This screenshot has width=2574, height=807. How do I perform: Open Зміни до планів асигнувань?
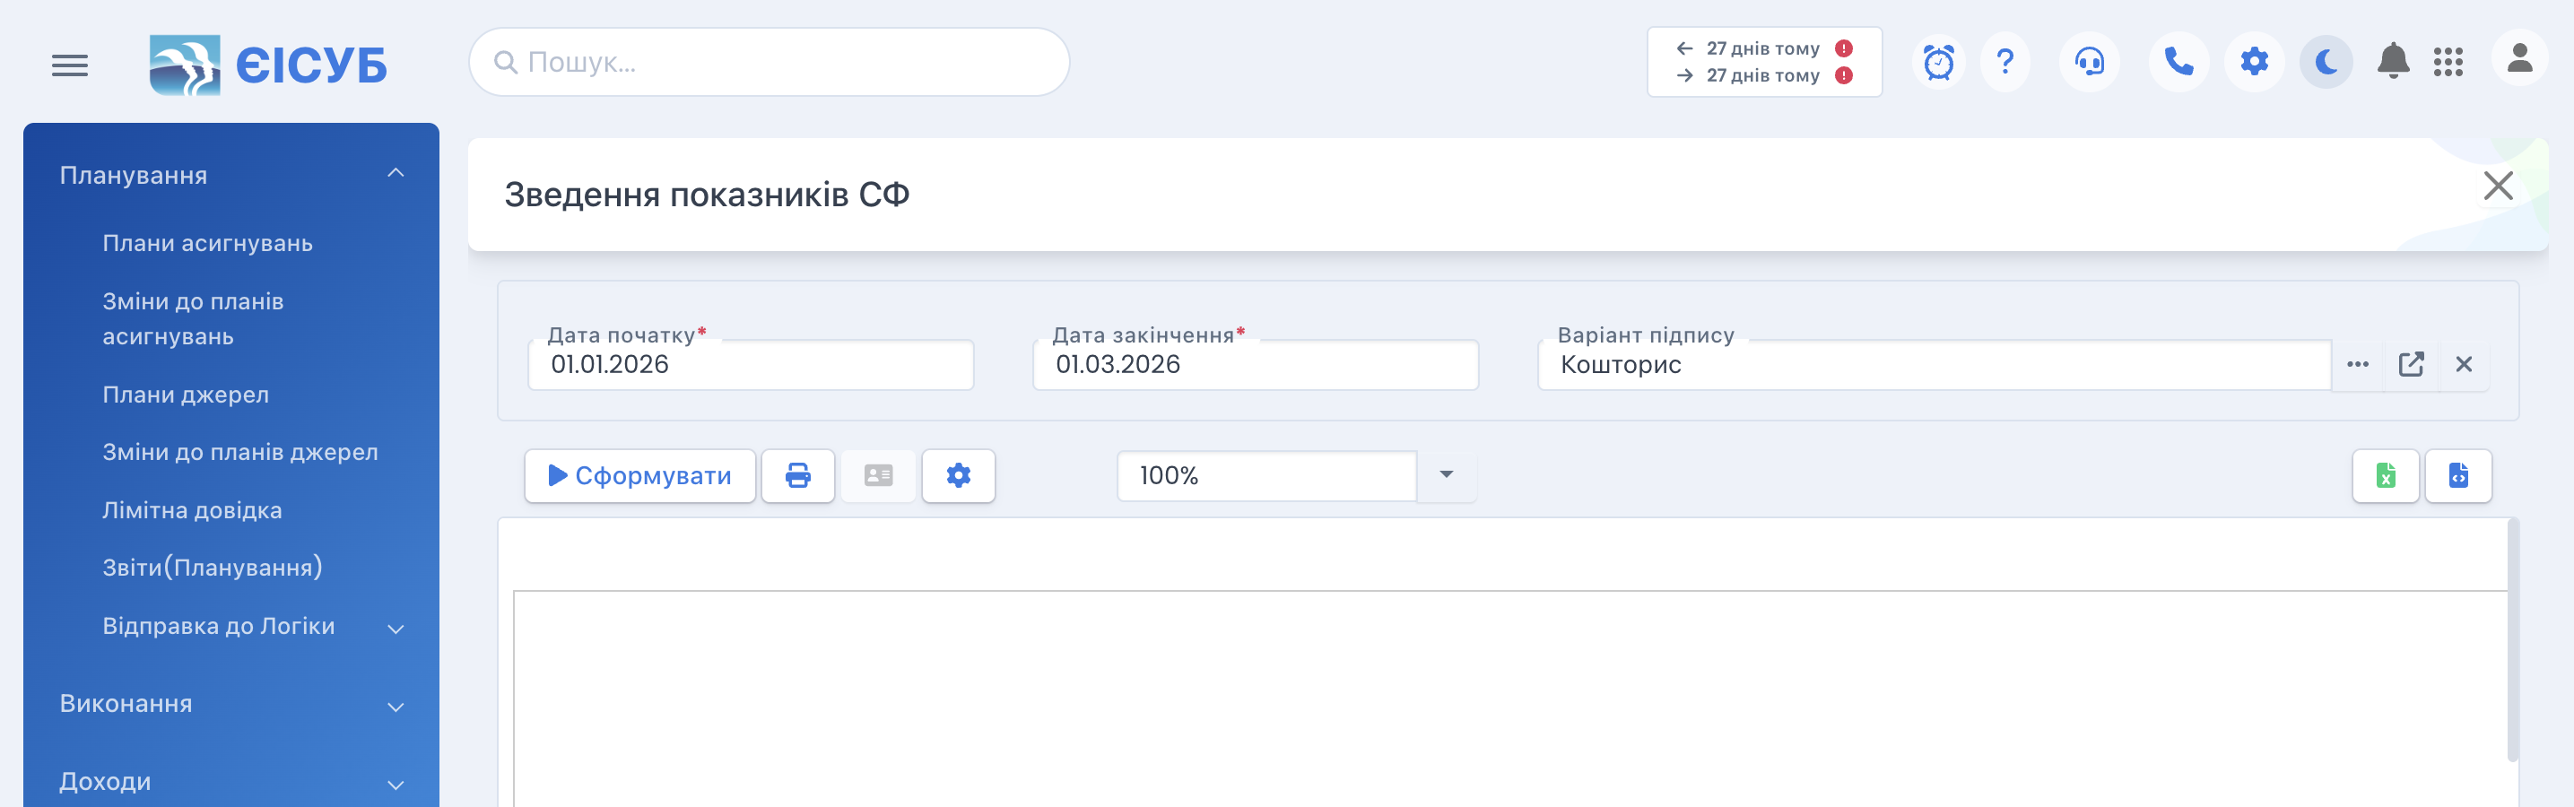[193, 318]
